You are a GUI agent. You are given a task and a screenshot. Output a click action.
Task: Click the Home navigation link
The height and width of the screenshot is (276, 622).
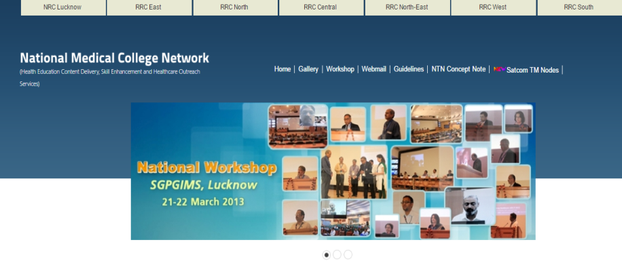(282, 69)
